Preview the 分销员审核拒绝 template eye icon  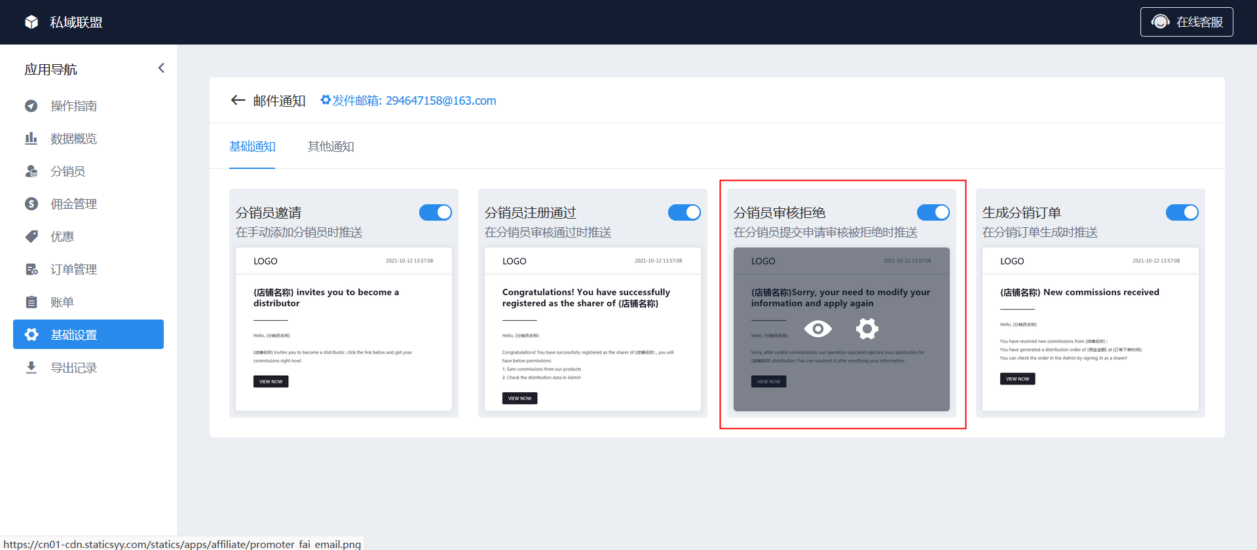[817, 329]
